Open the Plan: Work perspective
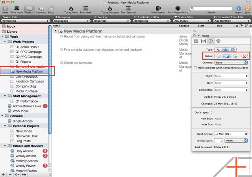Screen dimensions: 252x177 point(86,10)
